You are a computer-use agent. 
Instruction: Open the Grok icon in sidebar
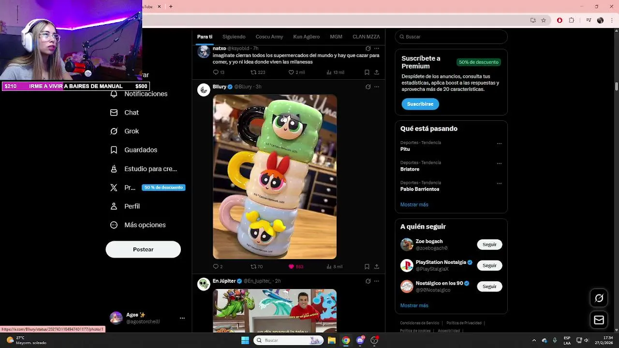click(x=114, y=131)
